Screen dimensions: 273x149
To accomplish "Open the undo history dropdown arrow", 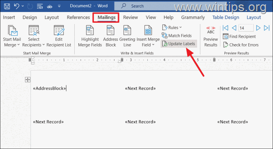I will (x=22, y=6).
